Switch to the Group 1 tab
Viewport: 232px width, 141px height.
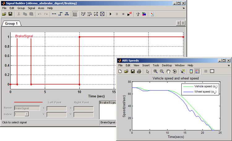point(12,23)
